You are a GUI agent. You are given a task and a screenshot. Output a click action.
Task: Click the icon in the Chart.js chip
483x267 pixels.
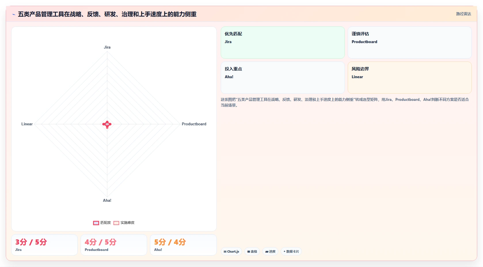coord(225,251)
